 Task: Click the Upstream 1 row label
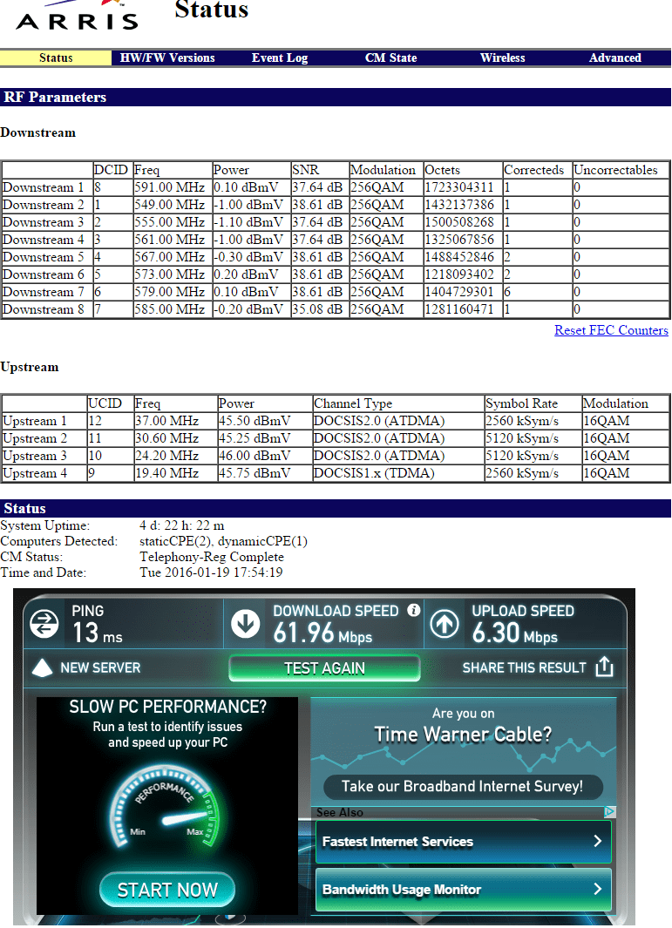[x=34, y=422]
